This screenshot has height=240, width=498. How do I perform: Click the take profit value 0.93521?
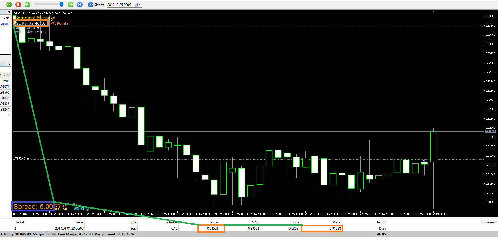coord(294,229)
